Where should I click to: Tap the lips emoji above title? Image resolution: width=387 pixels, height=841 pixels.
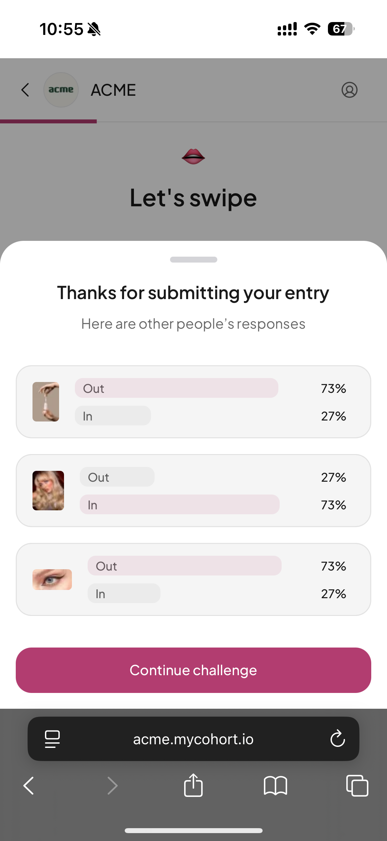tap(193, 156)
